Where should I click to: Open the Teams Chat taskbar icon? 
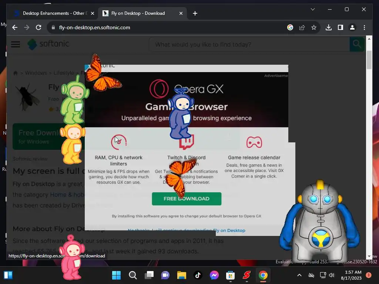pyautogui.click(x=165, y=275)
